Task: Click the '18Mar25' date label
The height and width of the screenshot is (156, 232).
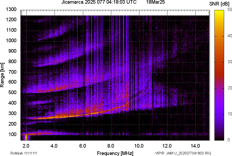Action: point(156,2)
